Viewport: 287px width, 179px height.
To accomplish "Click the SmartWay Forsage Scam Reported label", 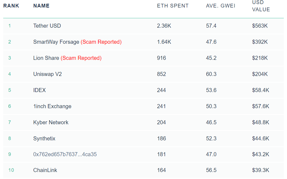I will tap(101, 42).
